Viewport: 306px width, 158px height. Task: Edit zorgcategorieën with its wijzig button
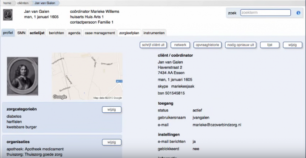click(112, 110)
